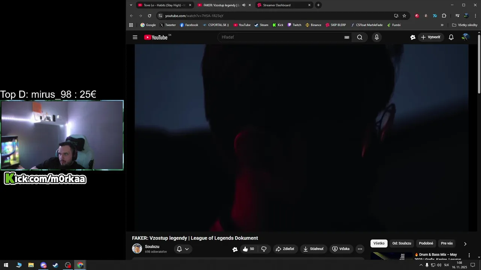Select the Podobné filter chip
This screenshot has width=481, height=270.
(x=426, y=243)
